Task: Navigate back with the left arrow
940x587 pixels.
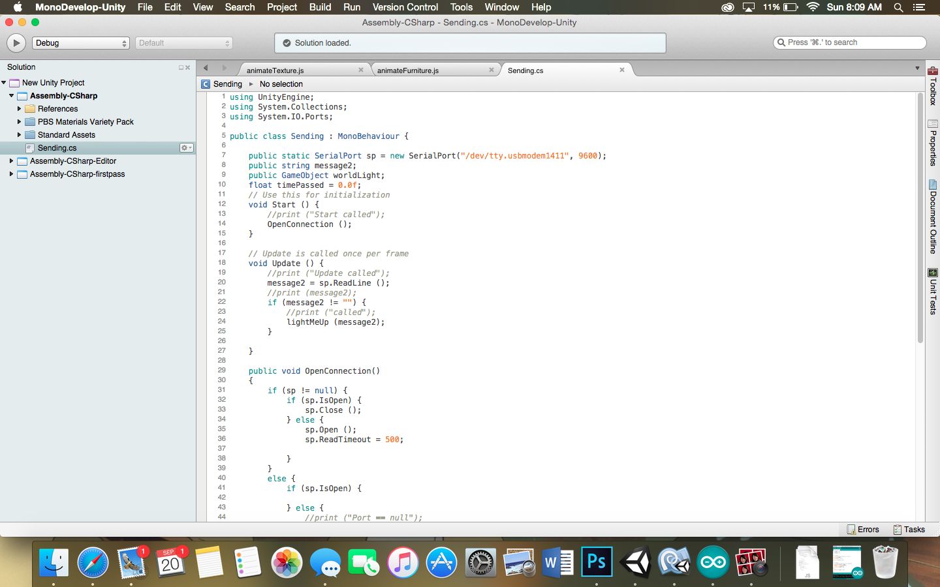Action: pos(206,68)
